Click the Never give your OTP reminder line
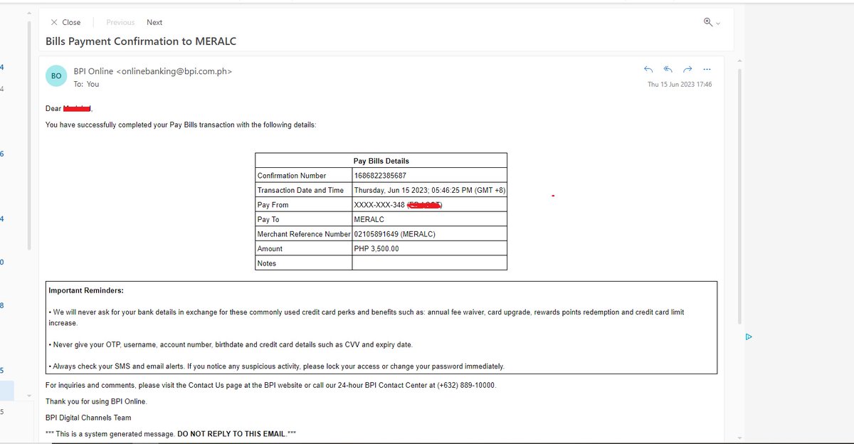854x444 pixels. pos(231,344)
